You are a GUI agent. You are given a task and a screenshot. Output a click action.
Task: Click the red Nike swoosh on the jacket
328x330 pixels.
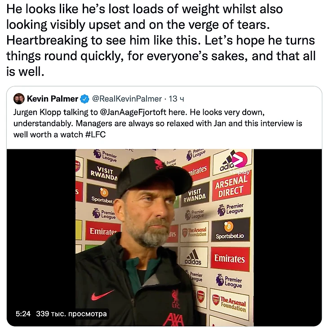[x=102, y=296]
